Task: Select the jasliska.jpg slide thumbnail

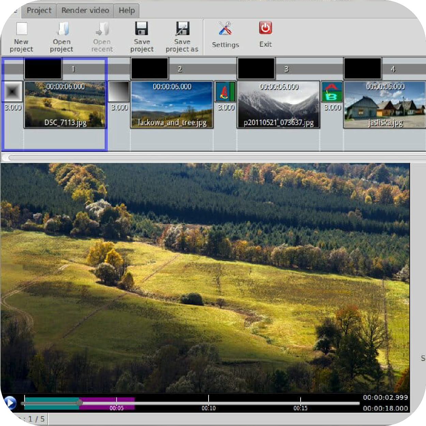Action: (x=385, y=105)
